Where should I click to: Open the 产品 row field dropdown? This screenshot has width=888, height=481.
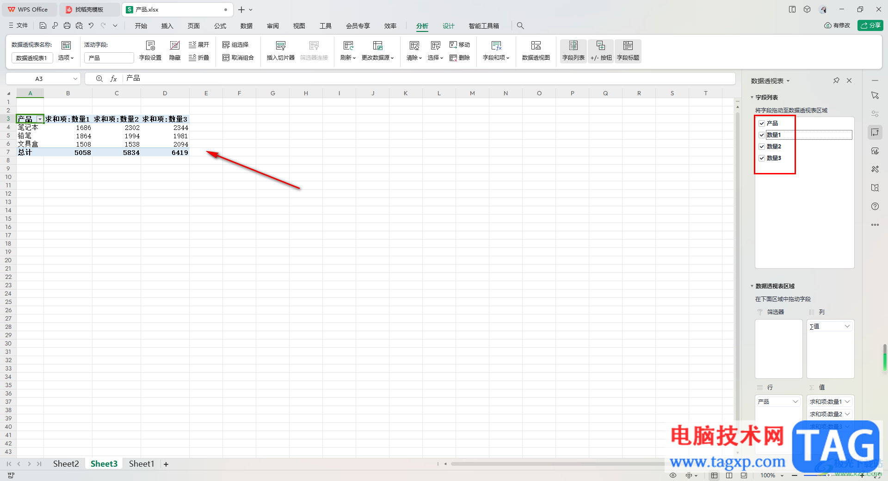795,401
